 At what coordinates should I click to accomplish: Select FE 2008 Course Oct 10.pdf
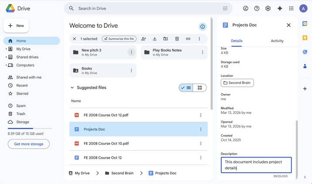pos(139,143)
